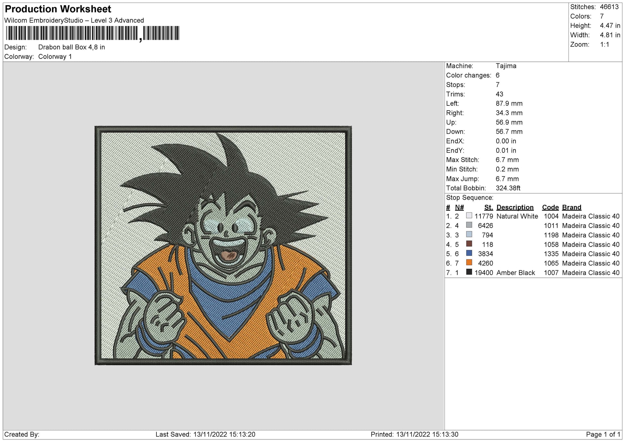Click the orange 1065 thread swatch
The width and height of the screenshot is (625, 442).
click(x=469, y=263)
